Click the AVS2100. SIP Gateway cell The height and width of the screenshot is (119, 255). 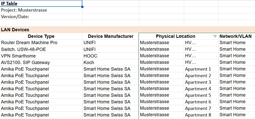(x=41, y=63)
